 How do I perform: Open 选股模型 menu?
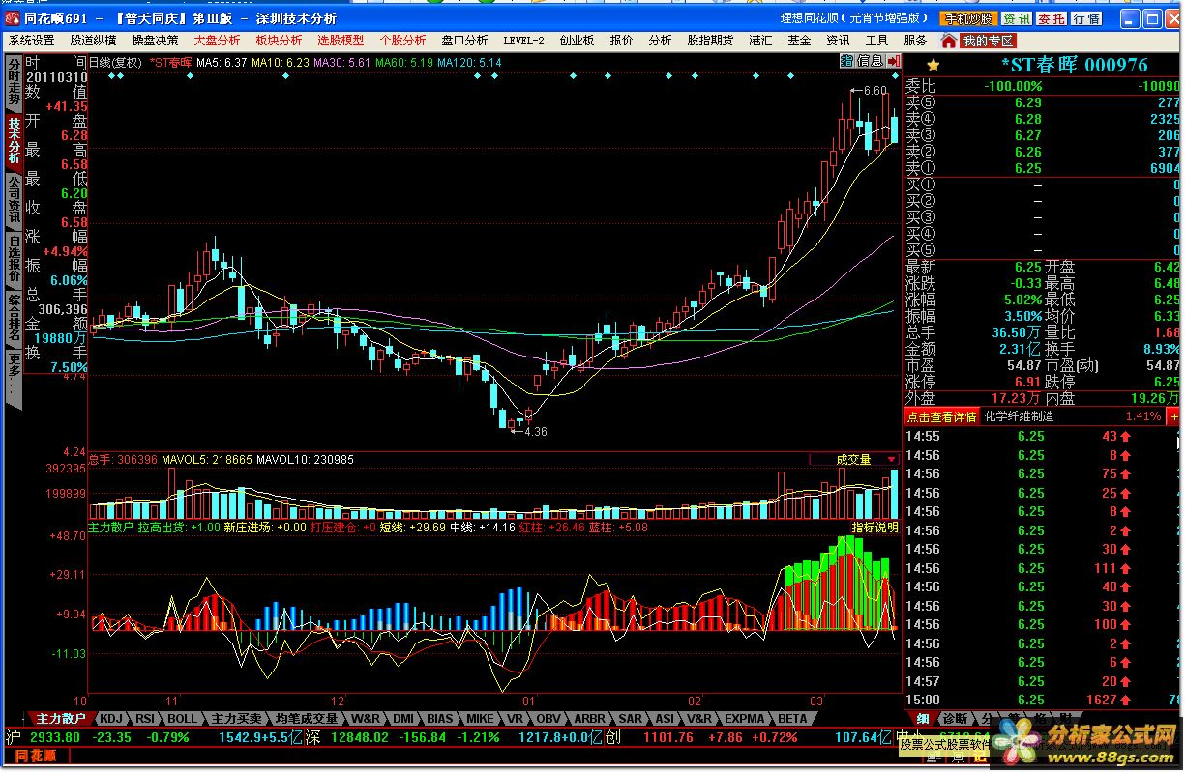[x=341, y=41]
